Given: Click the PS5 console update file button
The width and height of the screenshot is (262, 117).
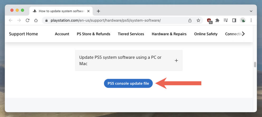Looking at the screenshot, I should (x=128, y=83).
